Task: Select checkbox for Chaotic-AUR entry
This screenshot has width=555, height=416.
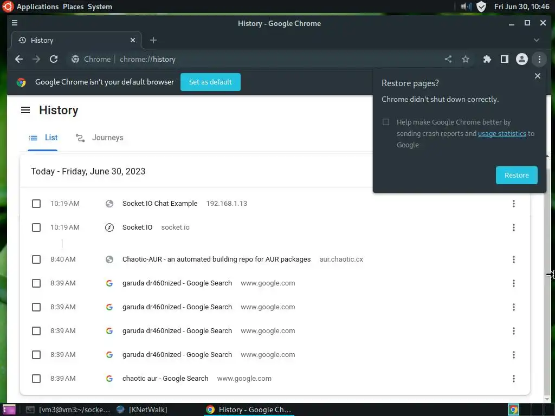Action: 36,259
